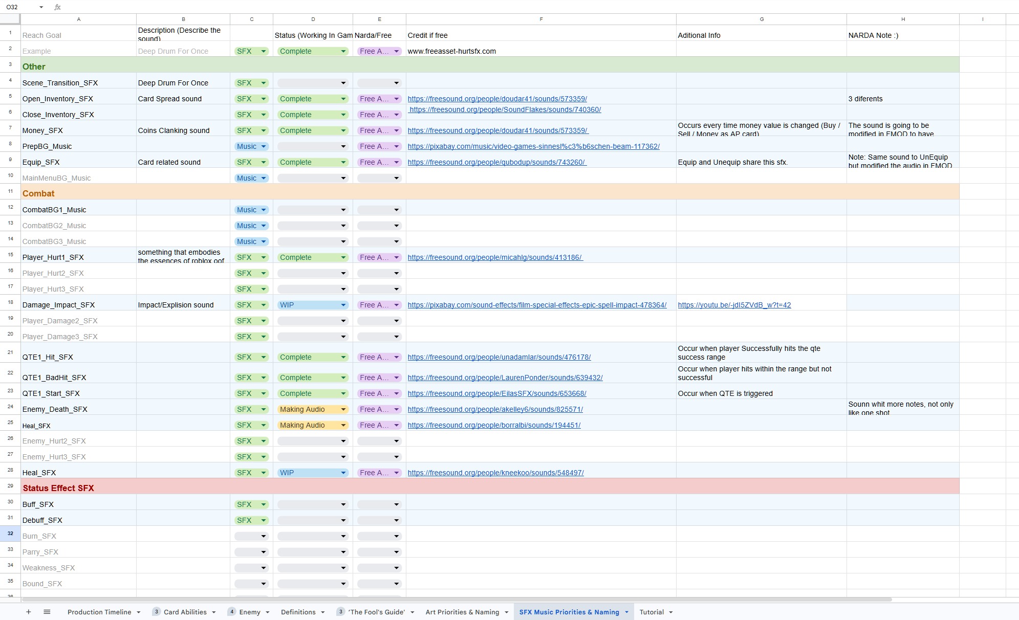Open the kneekoo 548497 freesound link
The image size is (1019, 620).
[496, 473]
